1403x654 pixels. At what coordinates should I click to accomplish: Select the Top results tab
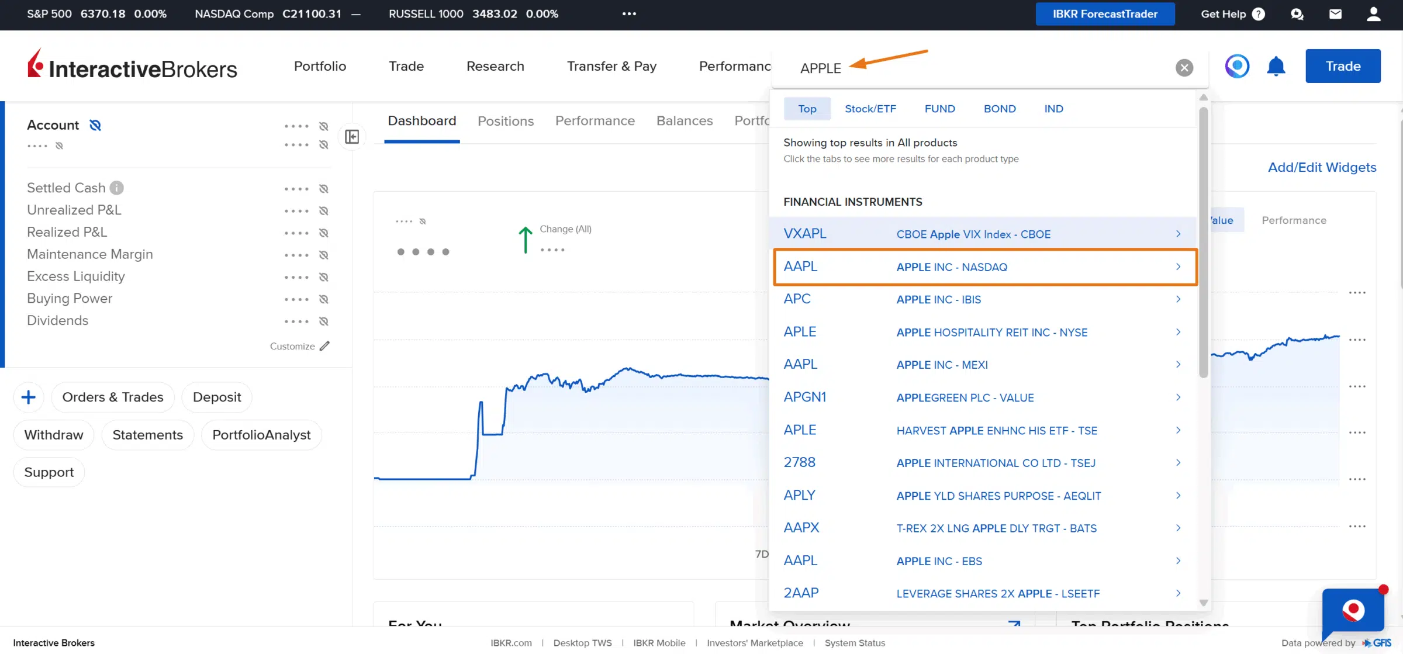point(807,109)
